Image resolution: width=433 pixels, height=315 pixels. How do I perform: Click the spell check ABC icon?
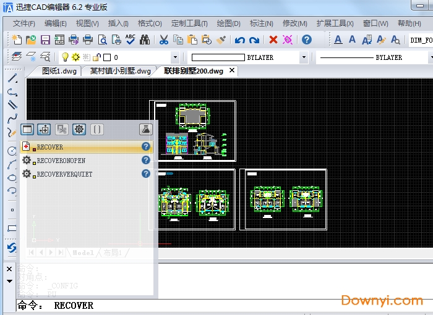pos(131,40)
